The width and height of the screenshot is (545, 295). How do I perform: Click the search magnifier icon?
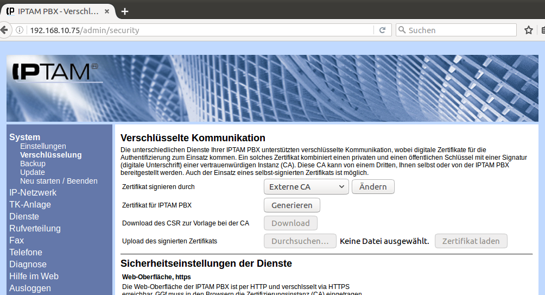pos(401,30)
